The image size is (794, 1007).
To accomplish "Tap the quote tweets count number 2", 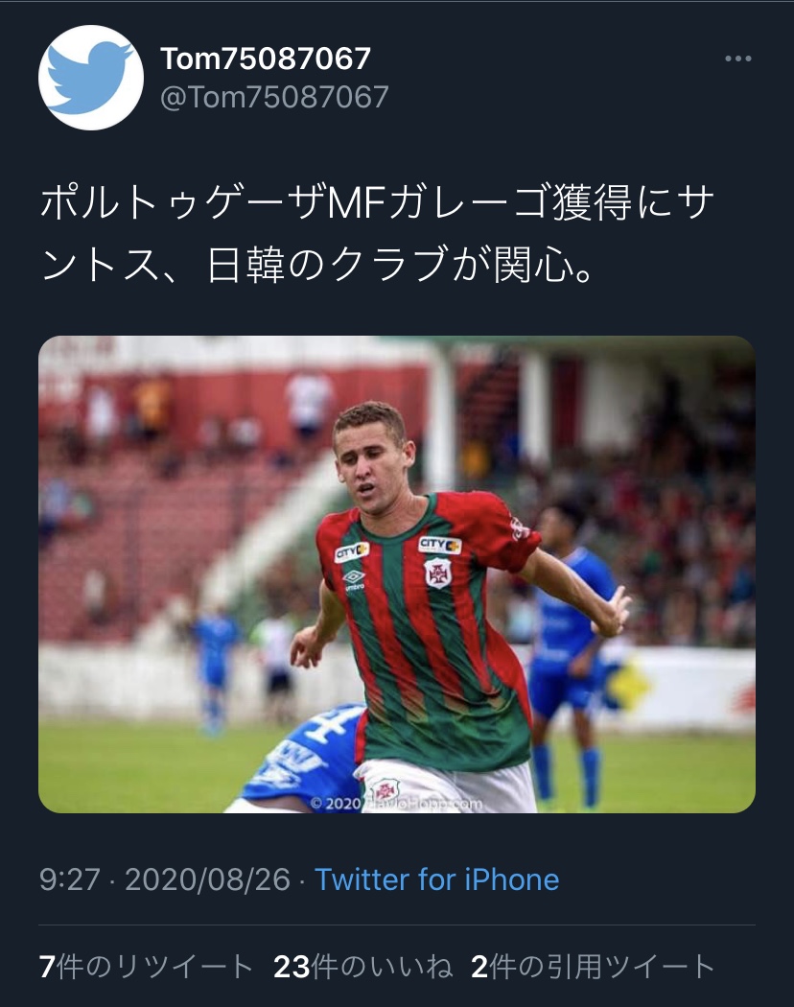I will click(479, 966).
